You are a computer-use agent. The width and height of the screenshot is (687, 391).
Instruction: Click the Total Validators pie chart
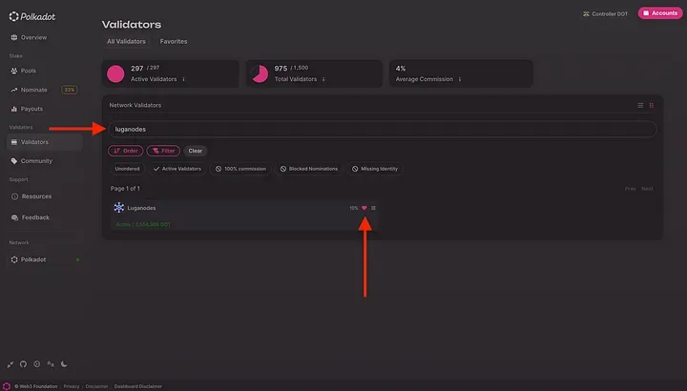(259, 73)
